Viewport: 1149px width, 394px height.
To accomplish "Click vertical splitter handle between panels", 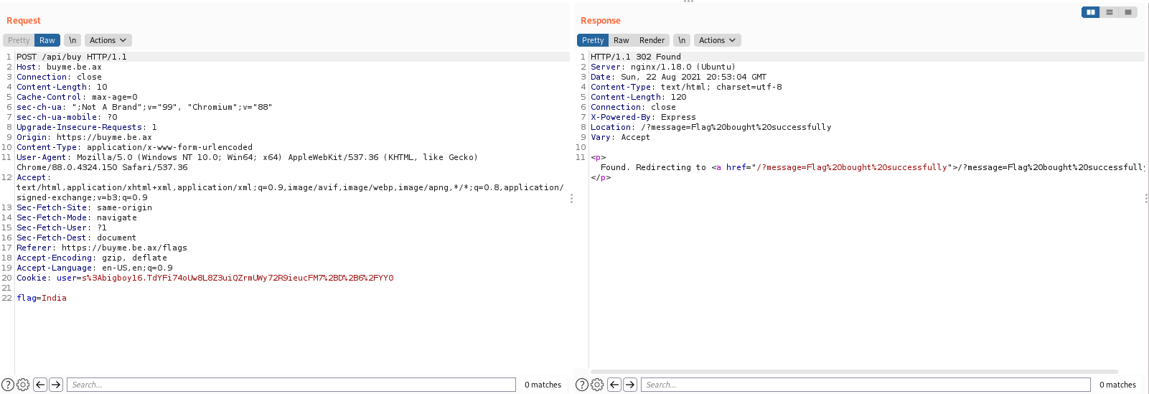I will [x=571, y=198].
